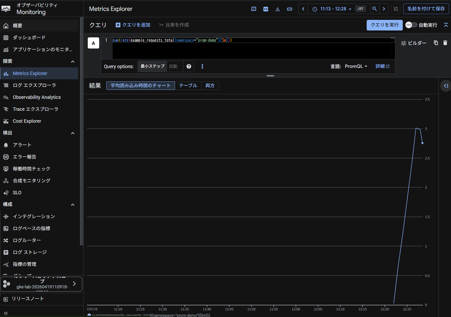Open the 詳細 external link

383,66
